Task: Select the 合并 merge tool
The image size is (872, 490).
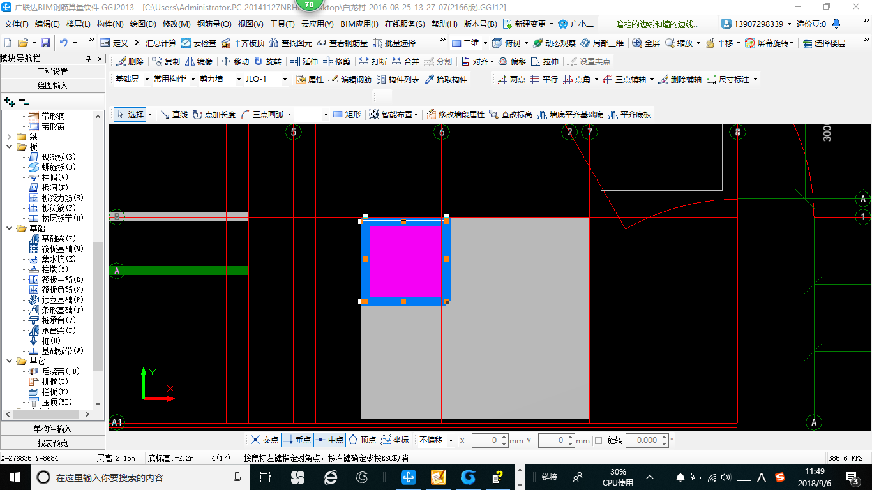Action: pyautogui.click(x=405, y=62)
